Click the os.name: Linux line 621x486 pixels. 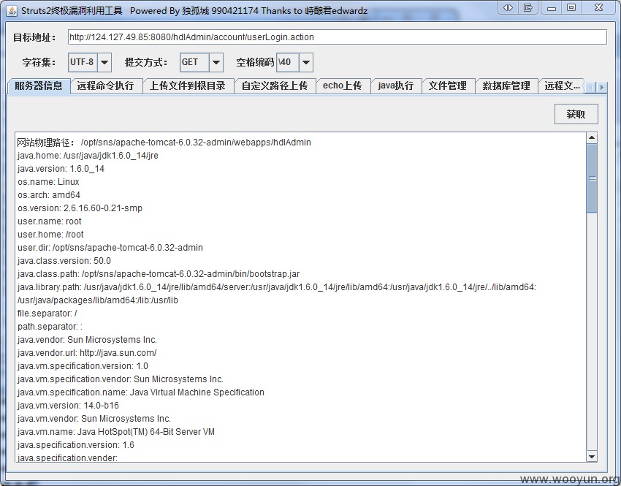[x=48, y=181]
